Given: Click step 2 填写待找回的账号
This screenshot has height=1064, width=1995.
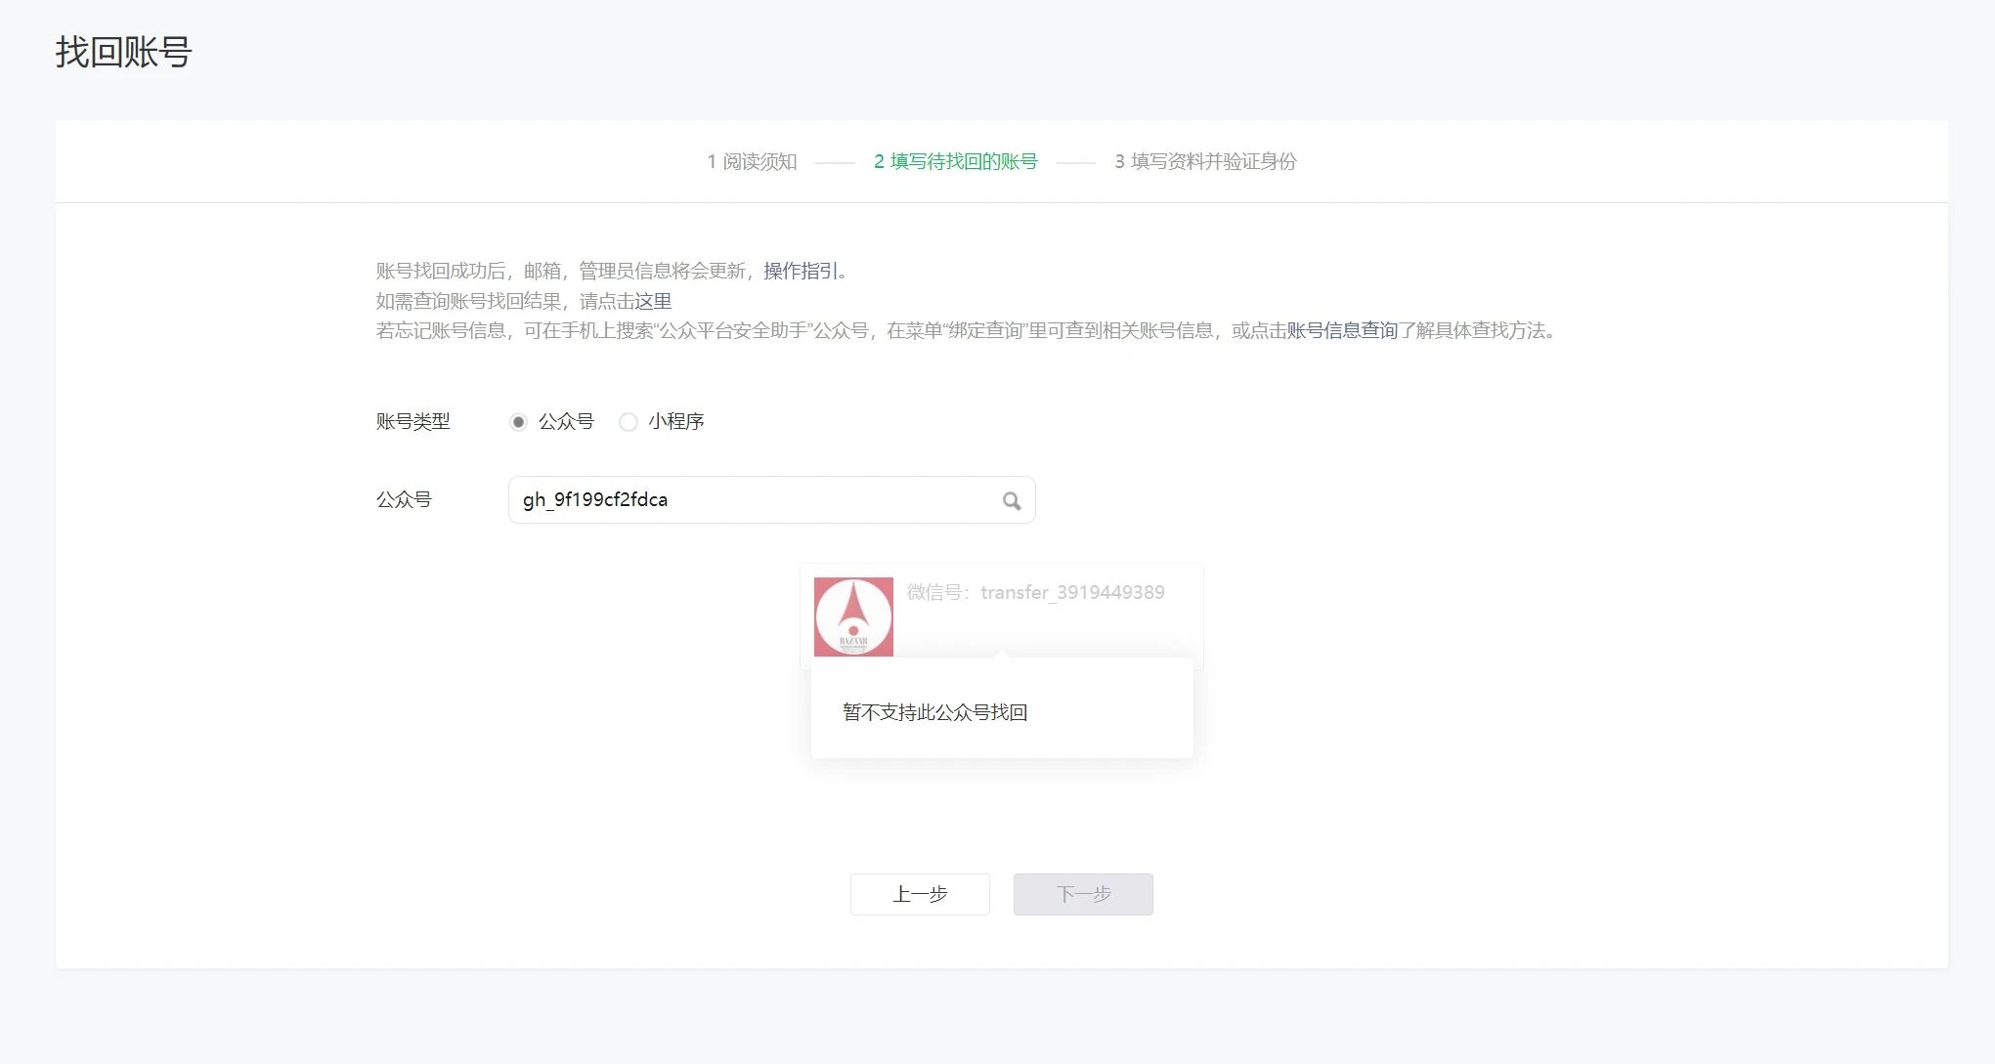Looking at the screenshot, I should [955, 162].
